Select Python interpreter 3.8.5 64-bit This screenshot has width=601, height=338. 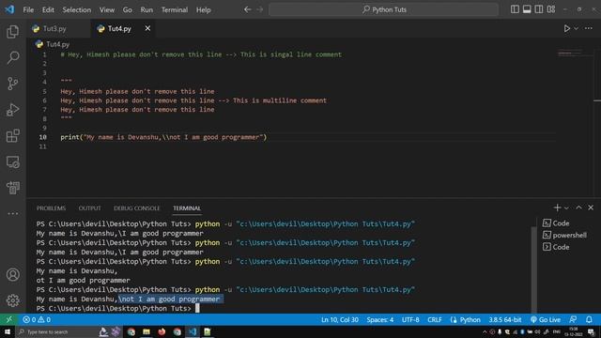coord(505,319)
